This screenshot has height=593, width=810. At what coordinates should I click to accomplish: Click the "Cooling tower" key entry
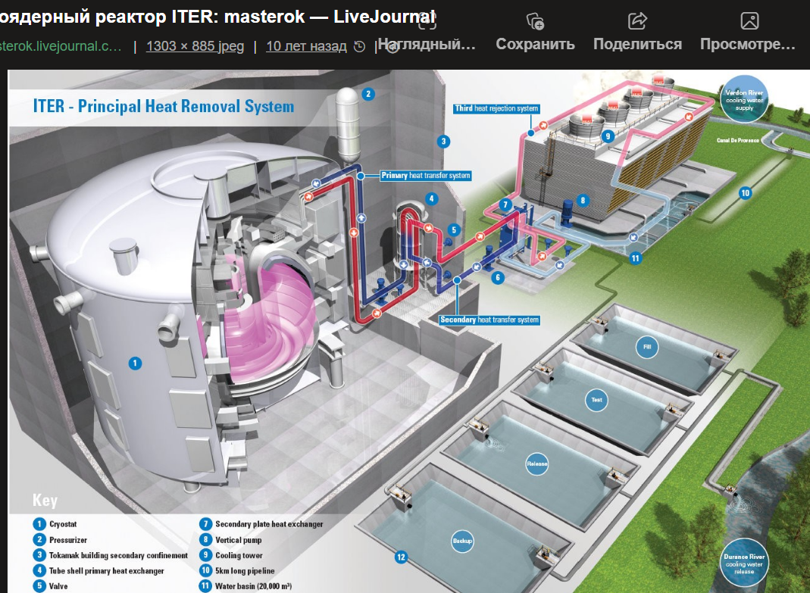[231, 555]
